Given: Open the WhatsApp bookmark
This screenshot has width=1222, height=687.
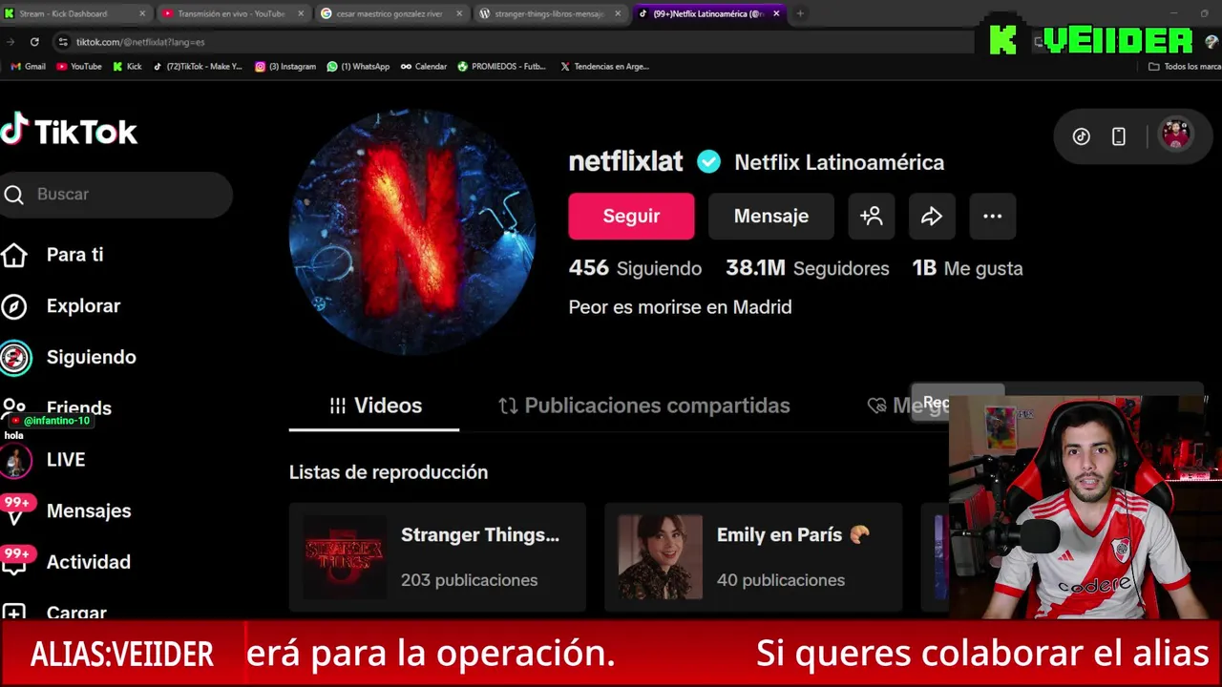Looking at the screenshot, I should pyautogui.click(x=358, y=67).
